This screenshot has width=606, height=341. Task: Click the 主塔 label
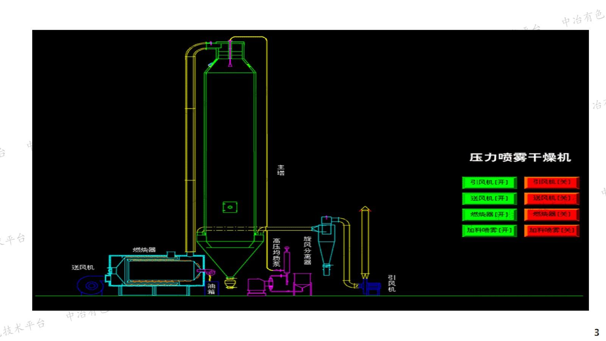(x=281, y=170)
